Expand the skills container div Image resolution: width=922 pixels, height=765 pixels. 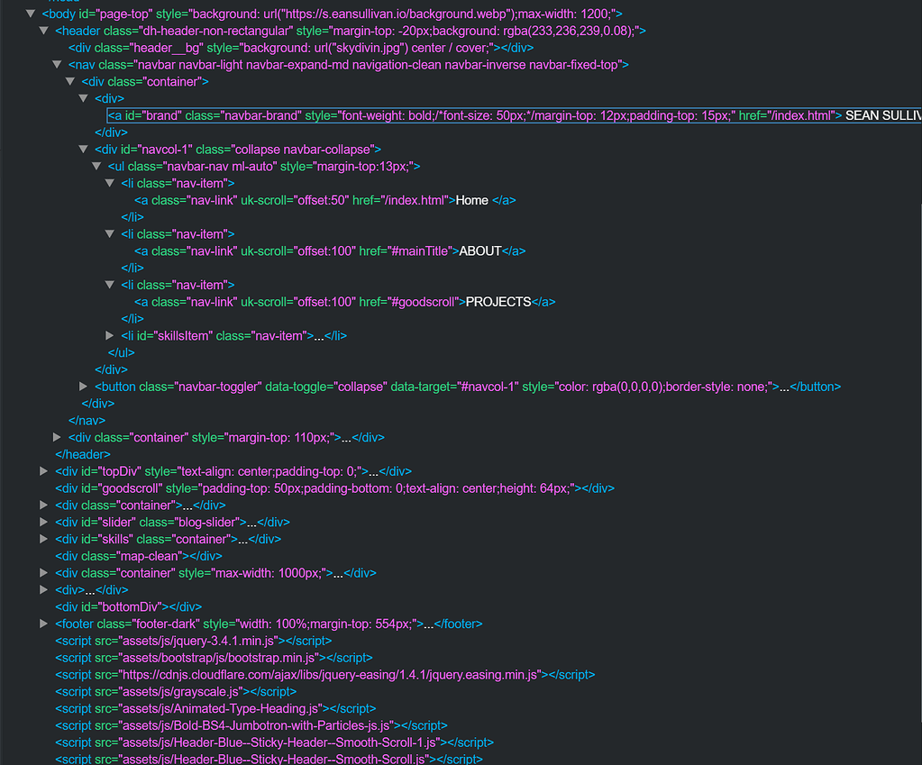tap(44, 540)
